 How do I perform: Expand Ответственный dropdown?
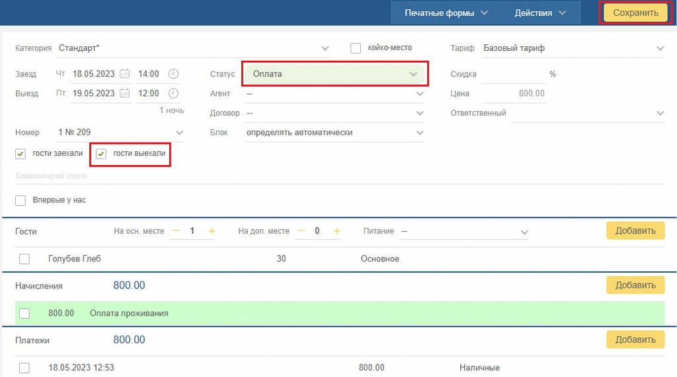pos(588,113)
